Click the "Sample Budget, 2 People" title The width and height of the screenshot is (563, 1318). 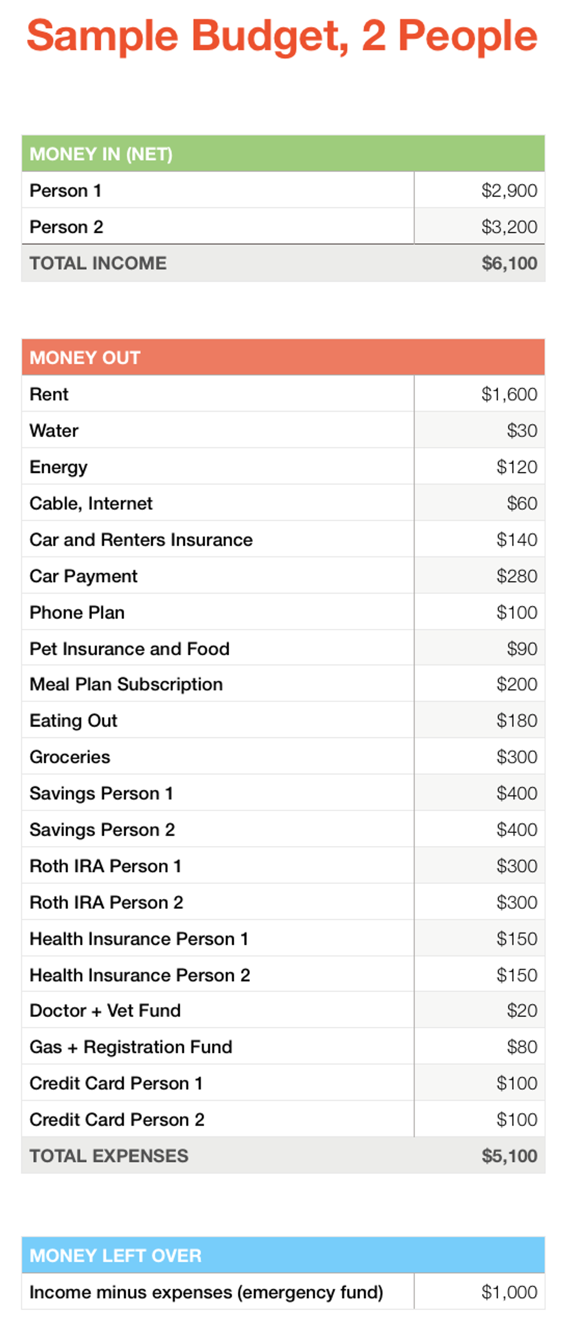(281, 36)
